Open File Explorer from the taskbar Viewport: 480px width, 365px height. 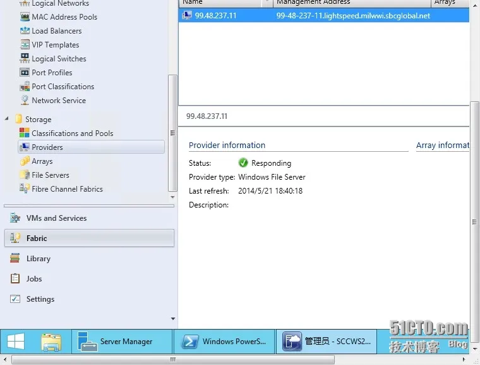(x=51, y=342)
